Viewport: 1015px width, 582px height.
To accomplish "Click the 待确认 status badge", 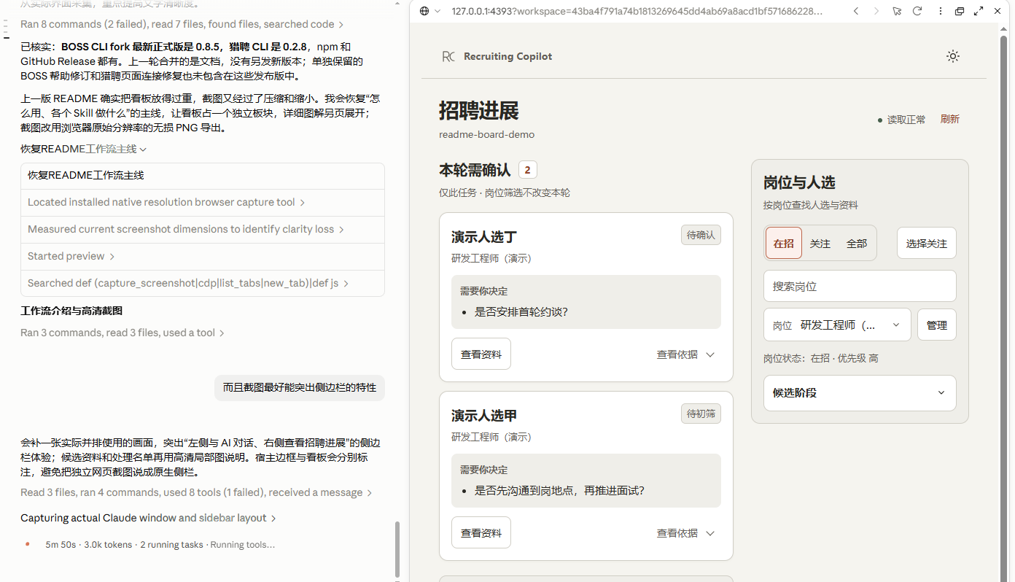I will click(x=701, y=235).
